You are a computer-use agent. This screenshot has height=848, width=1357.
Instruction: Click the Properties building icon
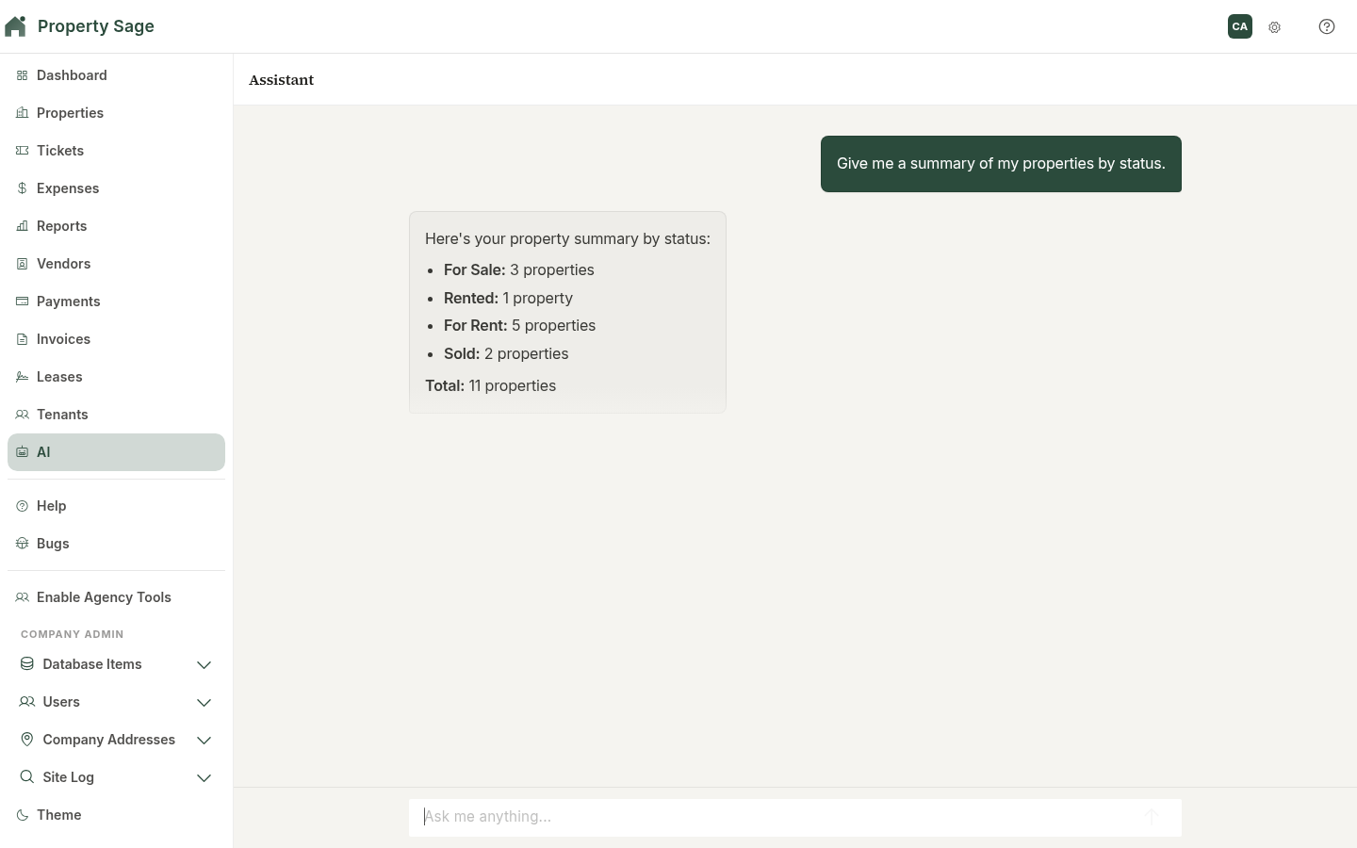tap(23, 113)
